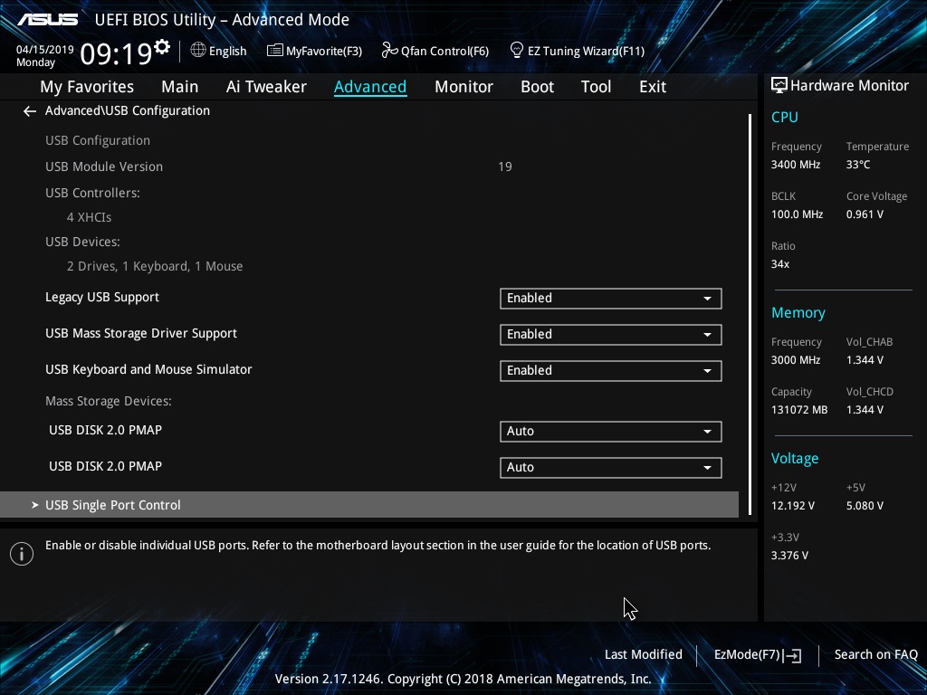This screenshot has width=927, height=695.
Task: Click the Qfan Control fan icon
Action: pos(389,51)
